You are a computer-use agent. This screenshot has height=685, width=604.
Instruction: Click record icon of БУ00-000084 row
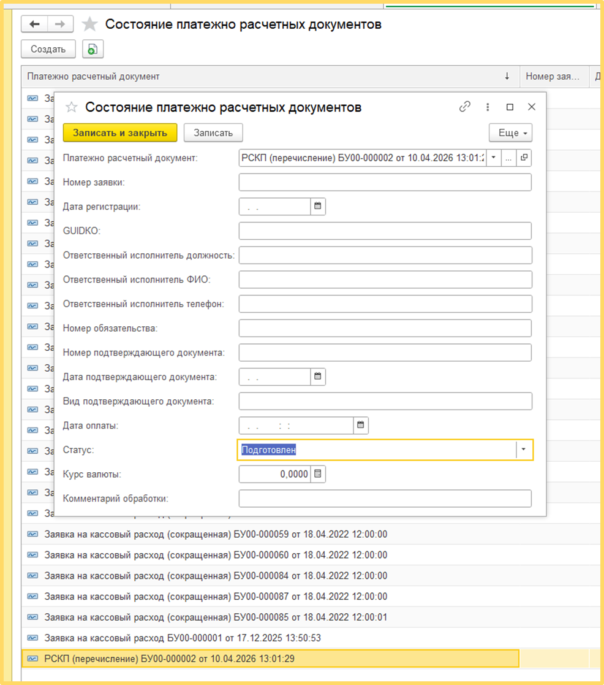(x=32, y=575)
